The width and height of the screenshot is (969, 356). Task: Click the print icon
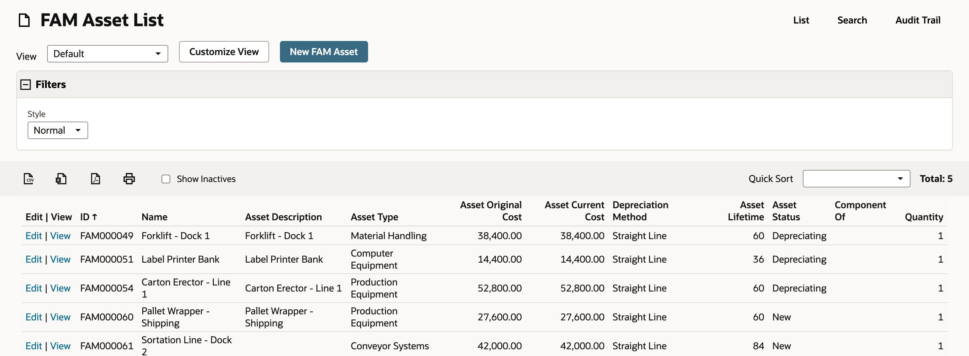[x=129, y=179]
